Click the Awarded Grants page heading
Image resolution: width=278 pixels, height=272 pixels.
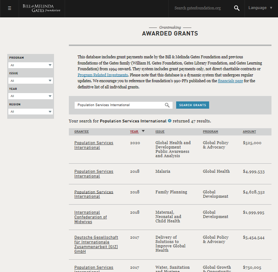[x=170, y=33]
